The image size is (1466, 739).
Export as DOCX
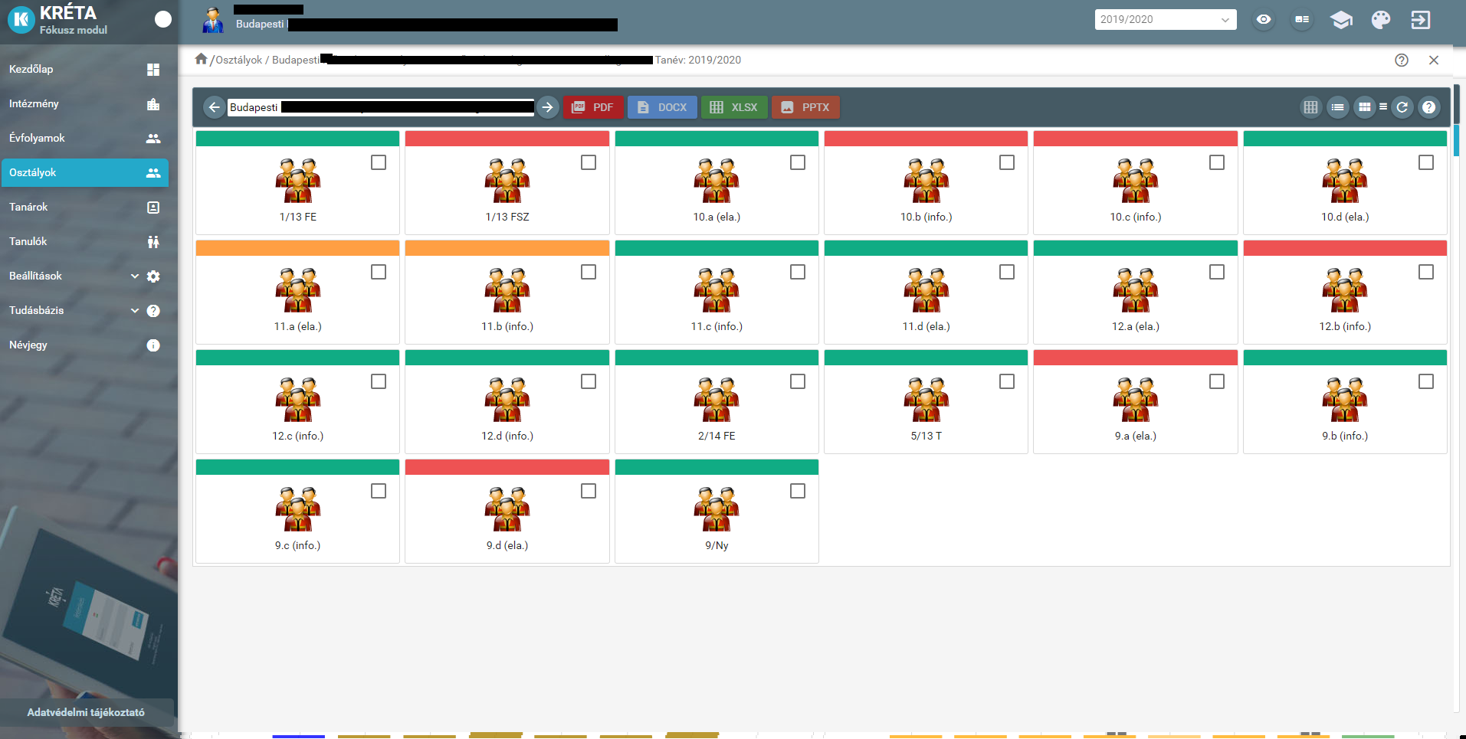point(662,107)
